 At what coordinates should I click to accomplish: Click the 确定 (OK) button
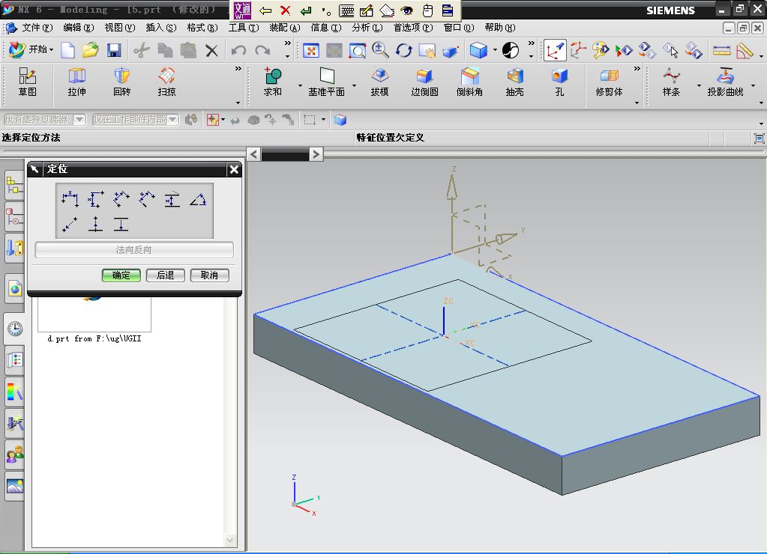121,275
